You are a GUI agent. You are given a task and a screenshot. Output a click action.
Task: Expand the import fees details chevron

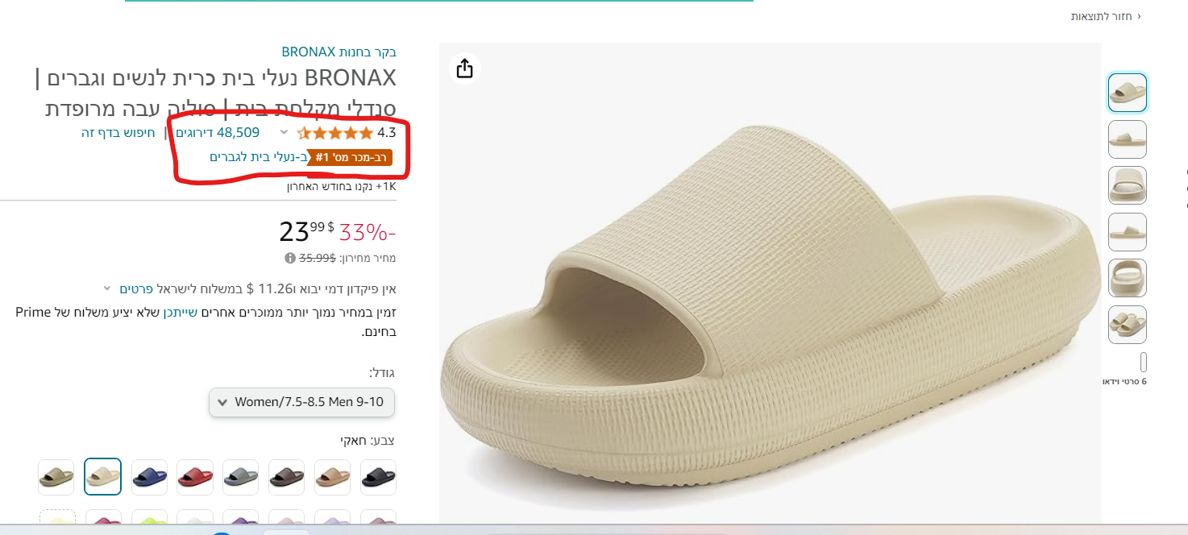pyautogui.click(x=106, y=288)
